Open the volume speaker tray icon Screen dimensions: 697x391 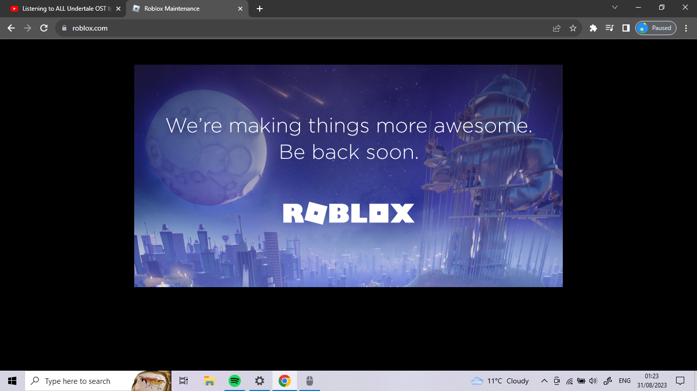593,381
